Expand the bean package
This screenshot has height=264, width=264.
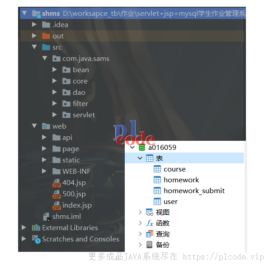54,69
